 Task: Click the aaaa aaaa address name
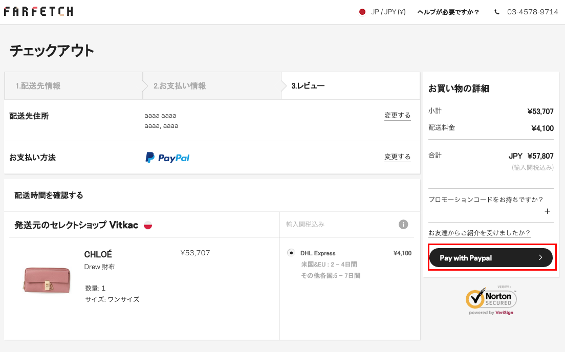(x=160, y=116)
